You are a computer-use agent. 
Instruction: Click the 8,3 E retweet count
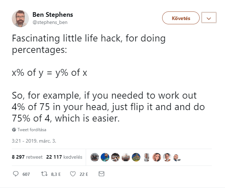tap(56, 174)
